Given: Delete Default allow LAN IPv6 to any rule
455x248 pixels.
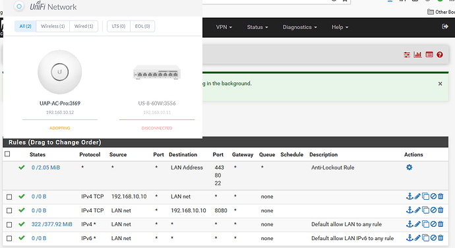Looking at the screenshot, I should [x=440, y=238].
